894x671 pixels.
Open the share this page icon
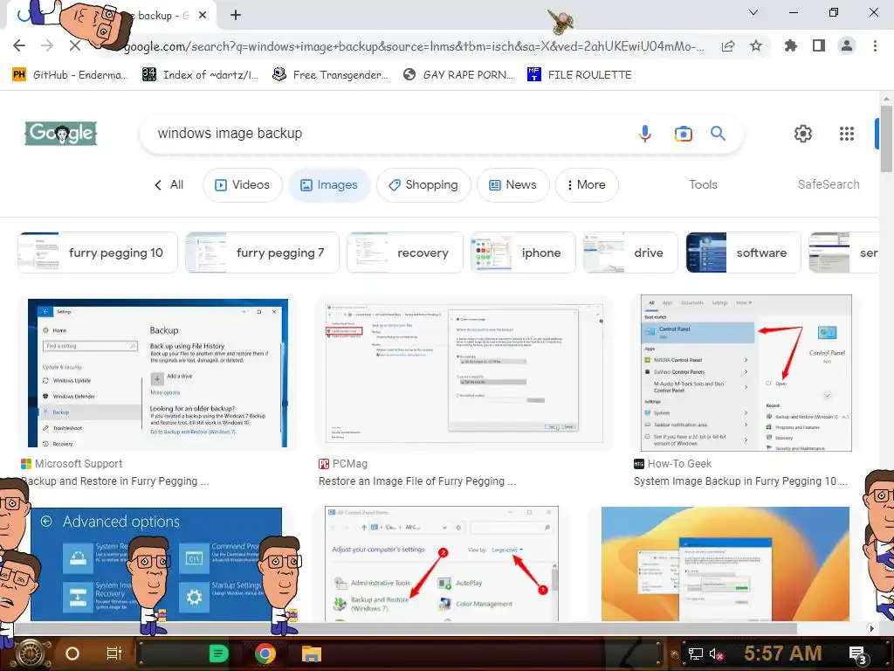tap(728, 46)
